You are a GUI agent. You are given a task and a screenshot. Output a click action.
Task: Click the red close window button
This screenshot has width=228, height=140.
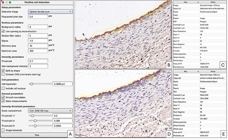tap(3, 2)
